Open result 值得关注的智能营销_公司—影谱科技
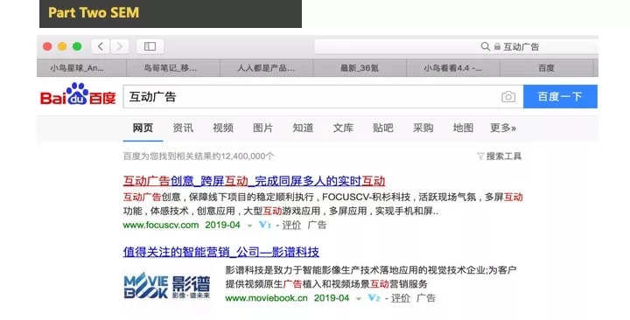The height and width of the screenshot is (320, 630). (221, 252)
